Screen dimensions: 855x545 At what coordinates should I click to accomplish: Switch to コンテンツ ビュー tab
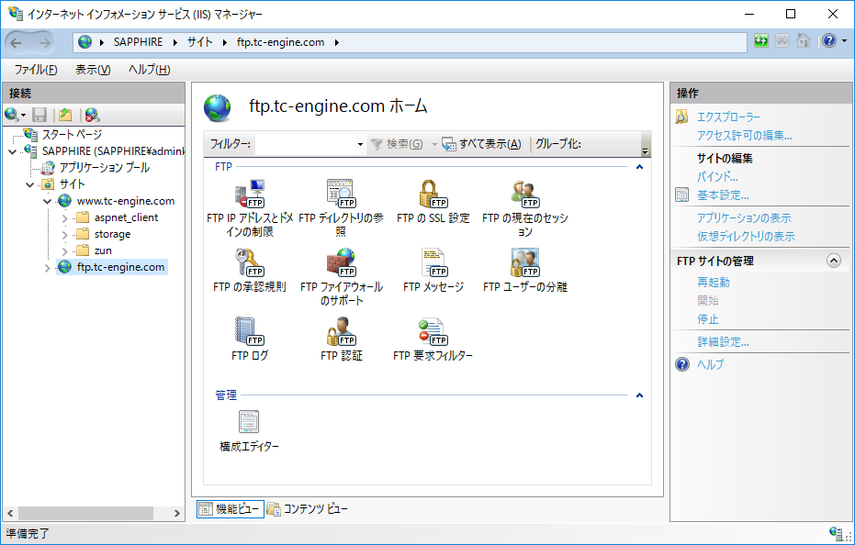307,509
